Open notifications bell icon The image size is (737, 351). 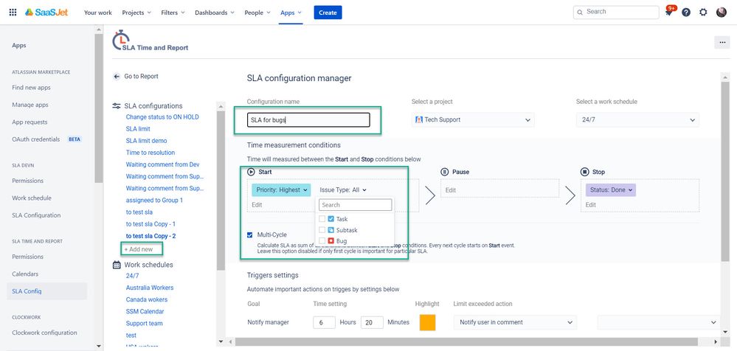pos(669,13)
